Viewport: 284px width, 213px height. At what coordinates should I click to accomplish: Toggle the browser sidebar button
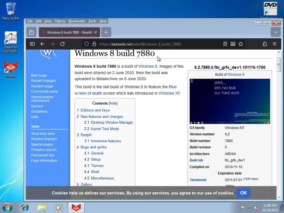click(32, 44)
